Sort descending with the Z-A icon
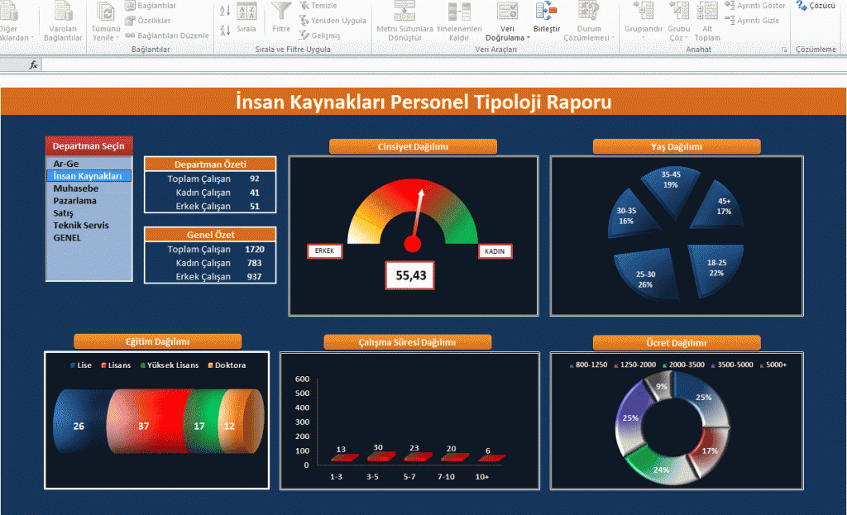 click(x=225, y=30)
